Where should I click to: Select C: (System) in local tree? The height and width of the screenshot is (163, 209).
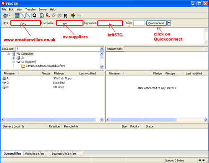click(x=29, y=62)
